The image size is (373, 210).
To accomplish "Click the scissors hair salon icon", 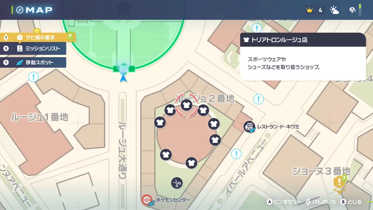I will (177, 183).
